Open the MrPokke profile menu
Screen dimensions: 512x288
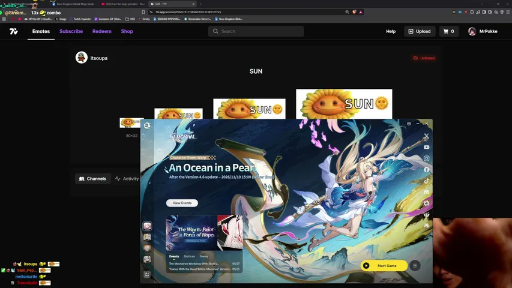(483, 31)
